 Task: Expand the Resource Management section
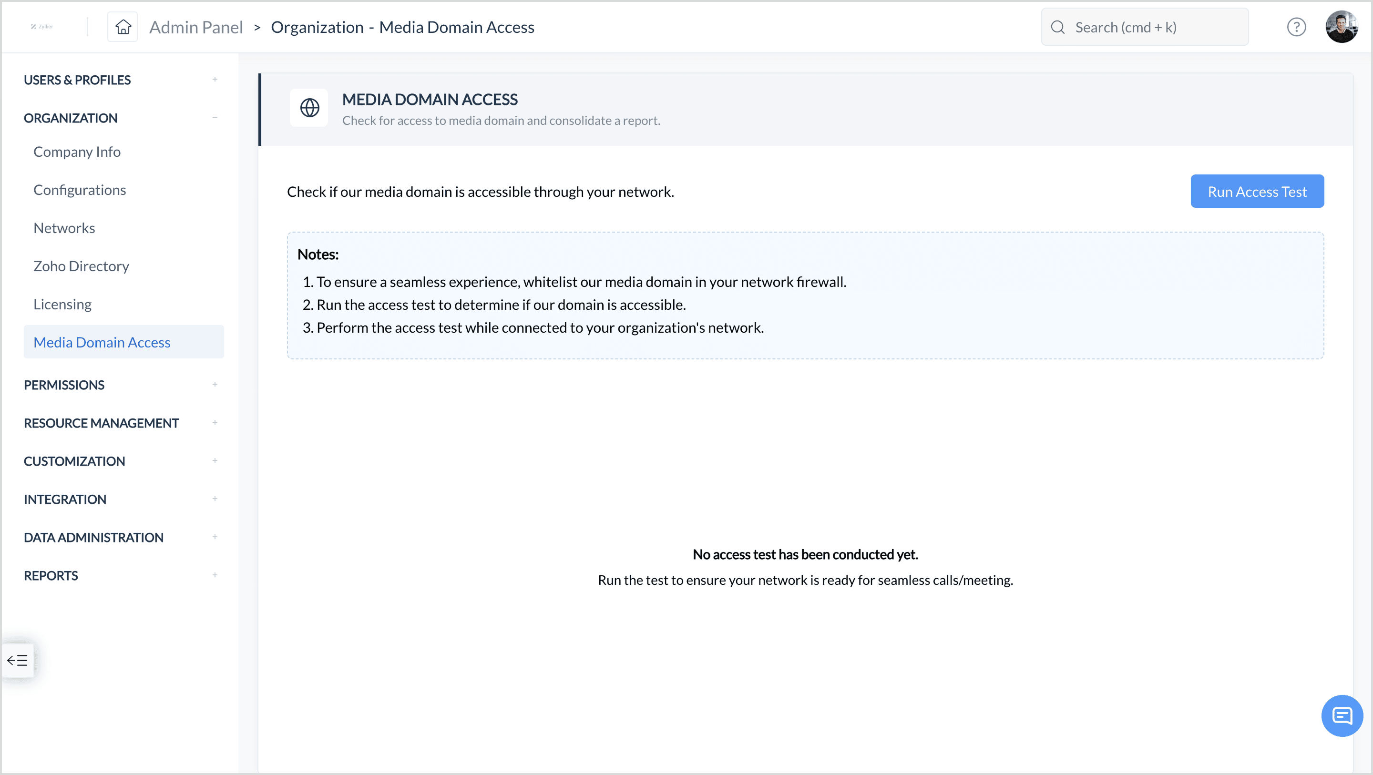pyautogui.click(x=215, y=423)
